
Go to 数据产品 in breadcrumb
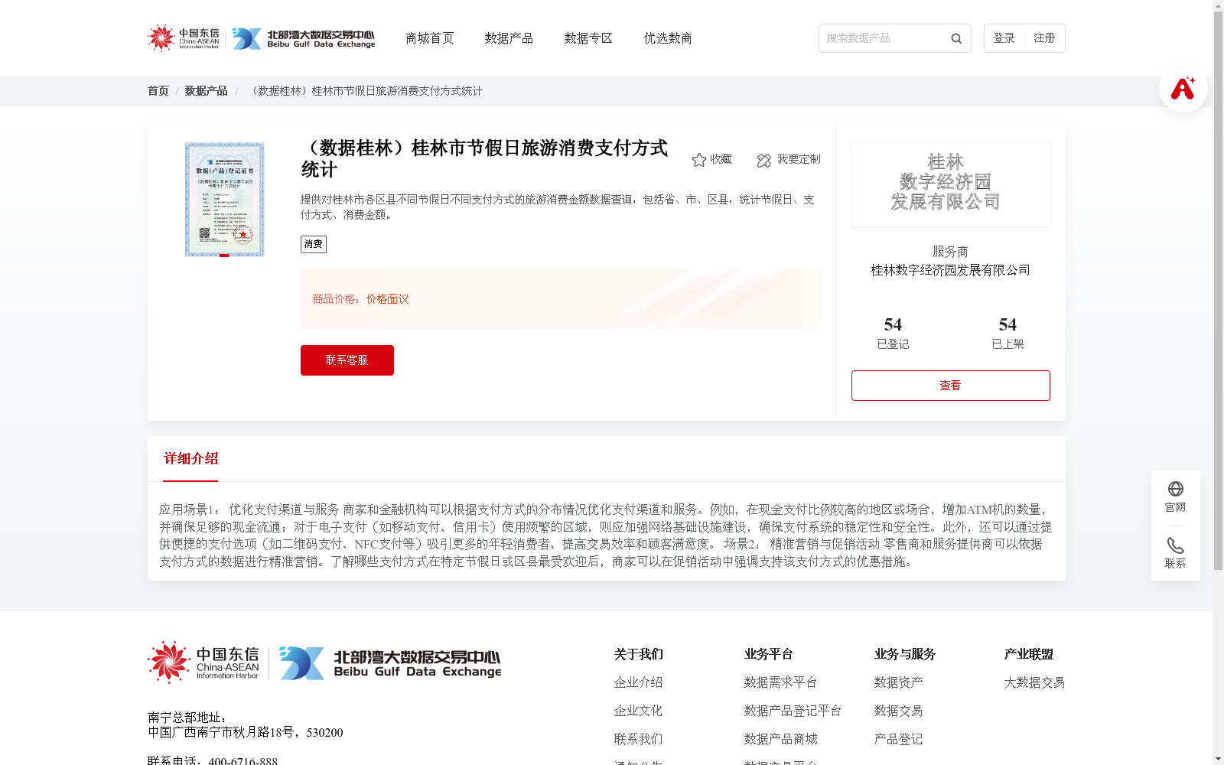point(206,91)
